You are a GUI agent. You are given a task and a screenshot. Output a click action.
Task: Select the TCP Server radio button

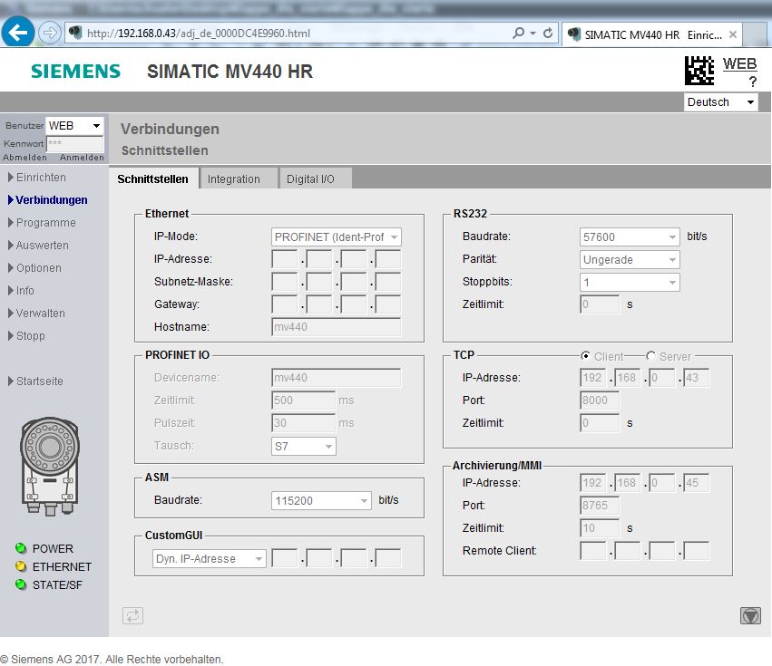pos(650,356)
